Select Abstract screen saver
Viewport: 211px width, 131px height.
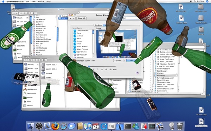(x=79, y=36)
